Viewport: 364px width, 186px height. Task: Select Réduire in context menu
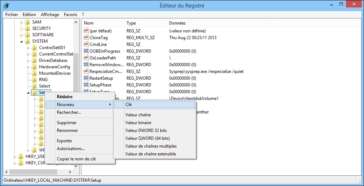click(x=79, y=97)
